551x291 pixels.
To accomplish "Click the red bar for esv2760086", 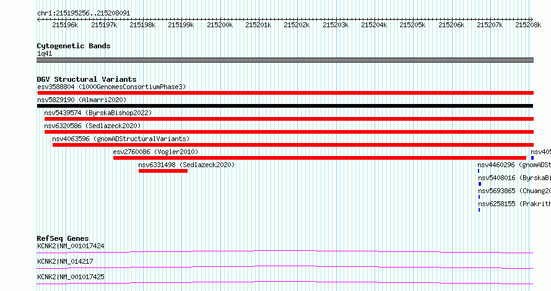I will tap(320, 158).
